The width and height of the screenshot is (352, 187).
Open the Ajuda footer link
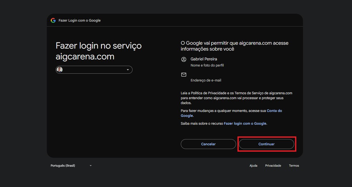click(253, 166)
